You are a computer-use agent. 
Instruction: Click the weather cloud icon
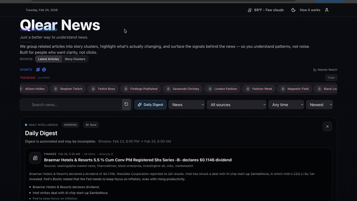click(x=250, y=10)
